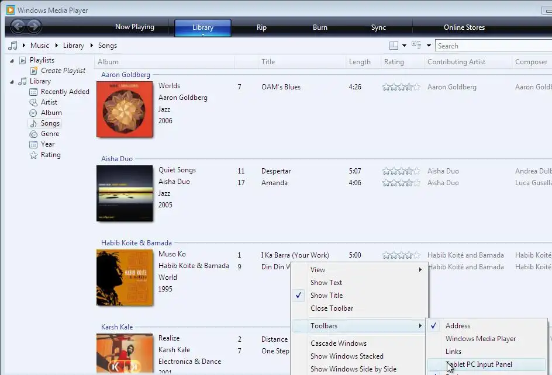Viewport: 552px width, 375px height.
Task: Enable Tablet PC Input Panel toolbar
Action: click(x=487, y=364)
